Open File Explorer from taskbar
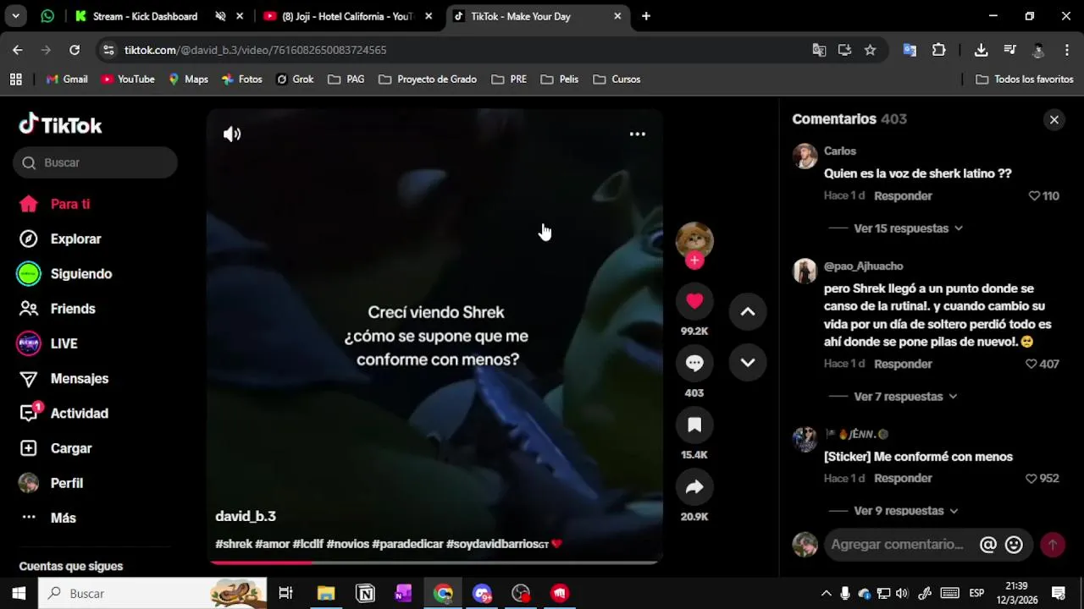The height and width of the screenshot is (609, 1084). click(x=326, y=593)
